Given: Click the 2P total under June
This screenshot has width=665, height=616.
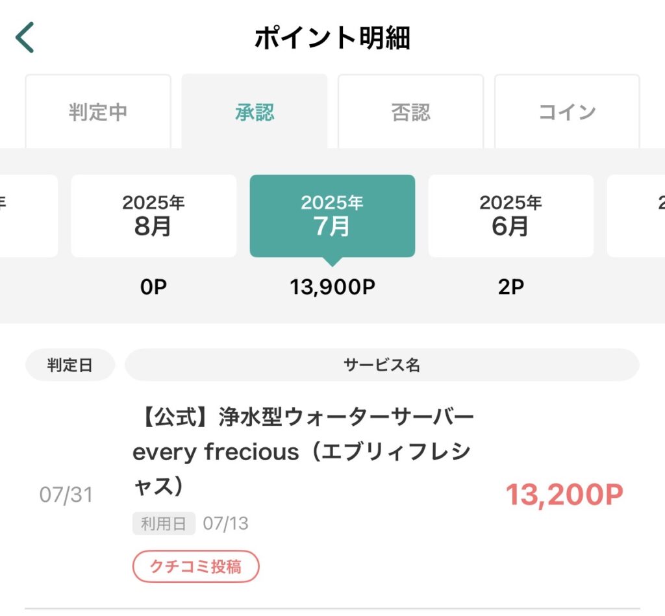Looking at the screenshot, I should (510, 287).
